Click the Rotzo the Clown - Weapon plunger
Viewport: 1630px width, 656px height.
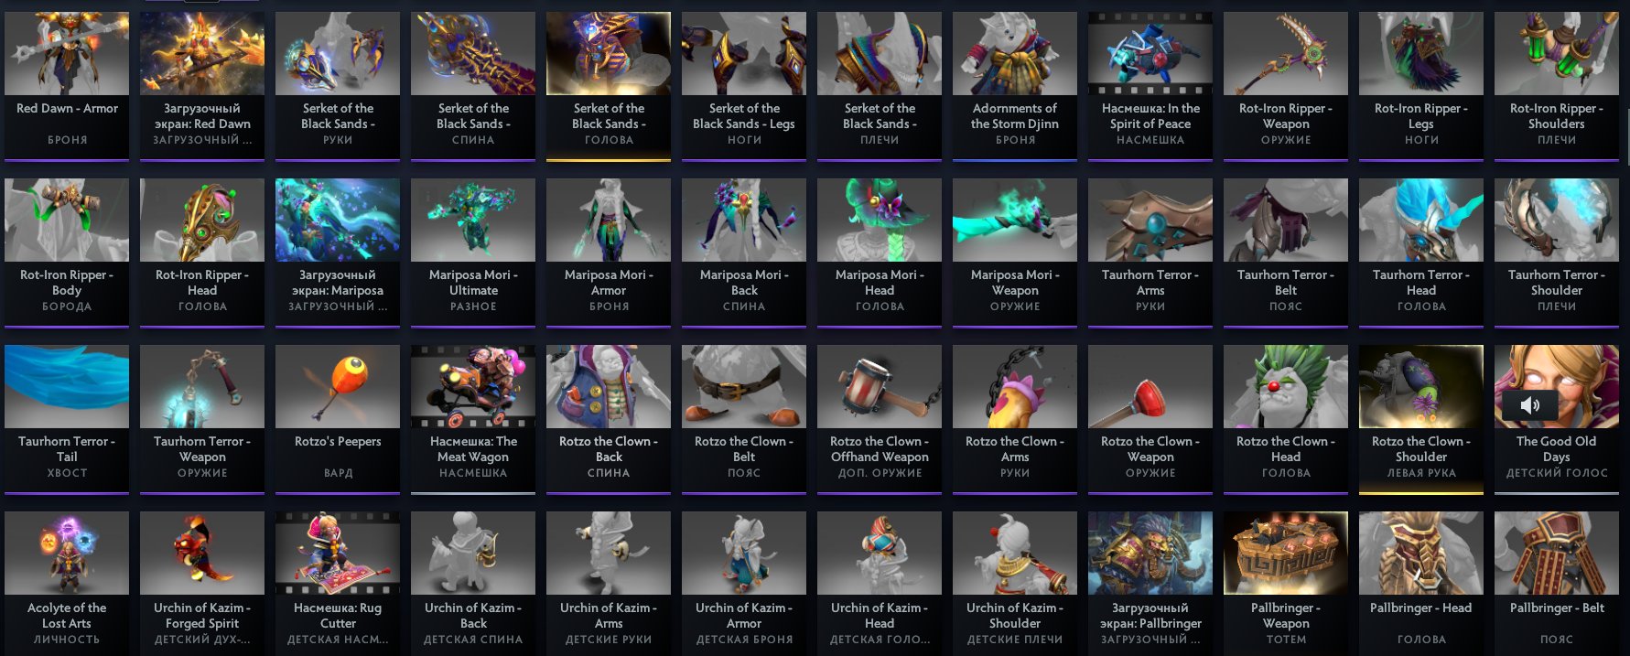(x=1150, y=387)
